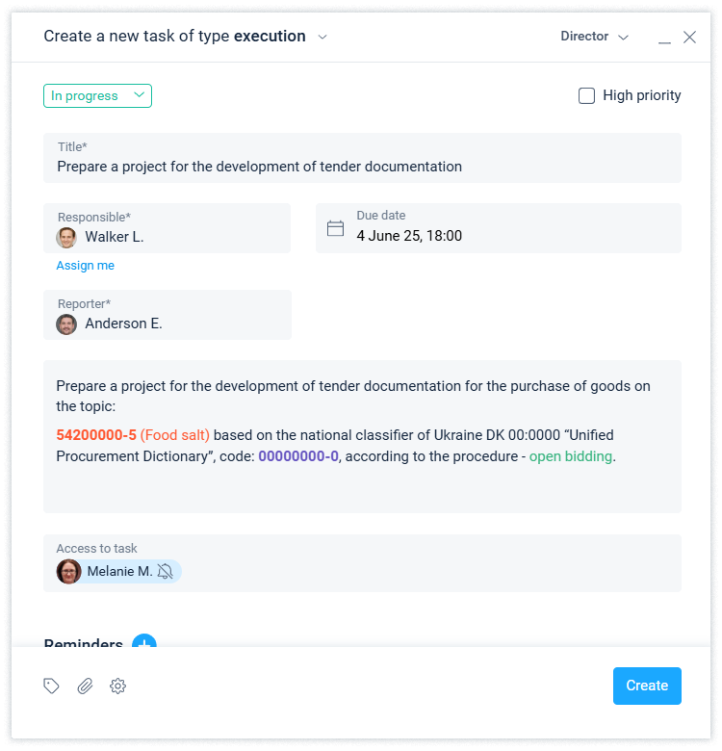This screenshot has height=751, width=722.
Task: Click Anderson E. avatar in Reporter
Action: [66, 324]
